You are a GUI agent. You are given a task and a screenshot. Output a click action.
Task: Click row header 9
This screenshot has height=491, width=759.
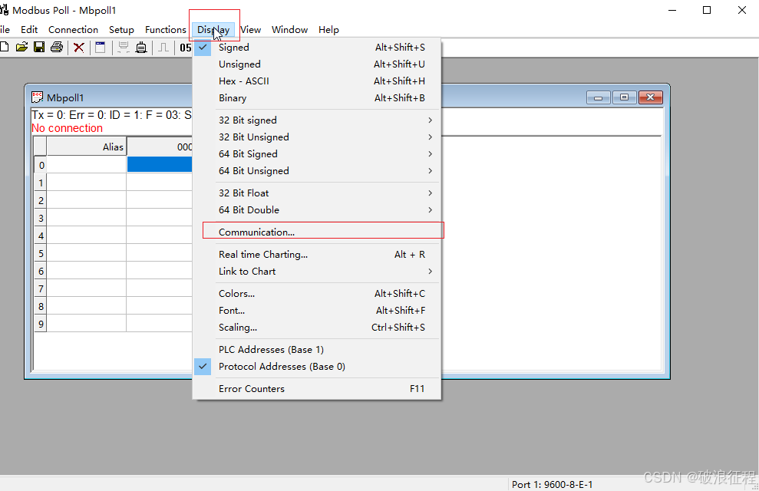pos(40,324)
